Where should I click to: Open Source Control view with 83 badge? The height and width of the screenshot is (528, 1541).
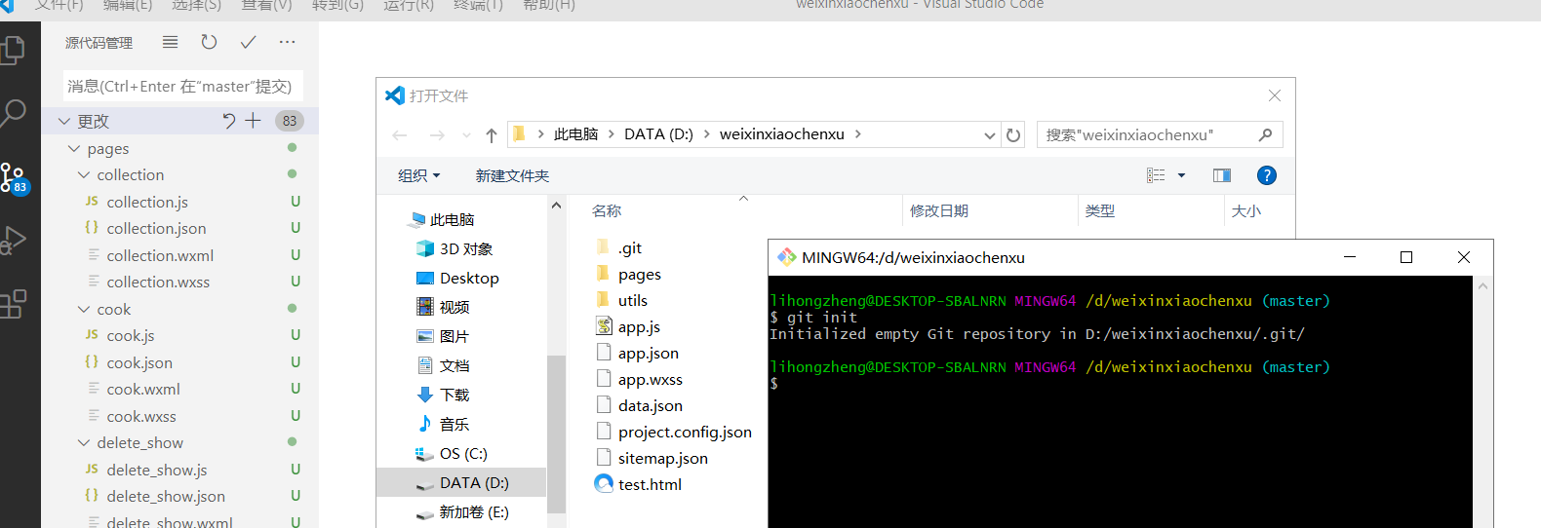14,178
